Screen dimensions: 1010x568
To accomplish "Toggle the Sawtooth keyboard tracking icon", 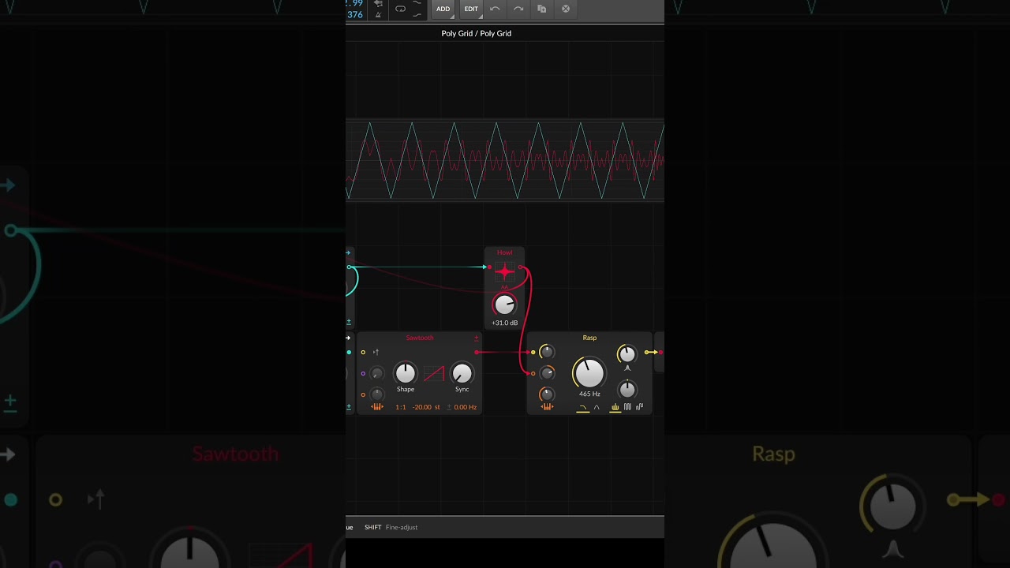I will pyautogui.click(x=377, y=407).
